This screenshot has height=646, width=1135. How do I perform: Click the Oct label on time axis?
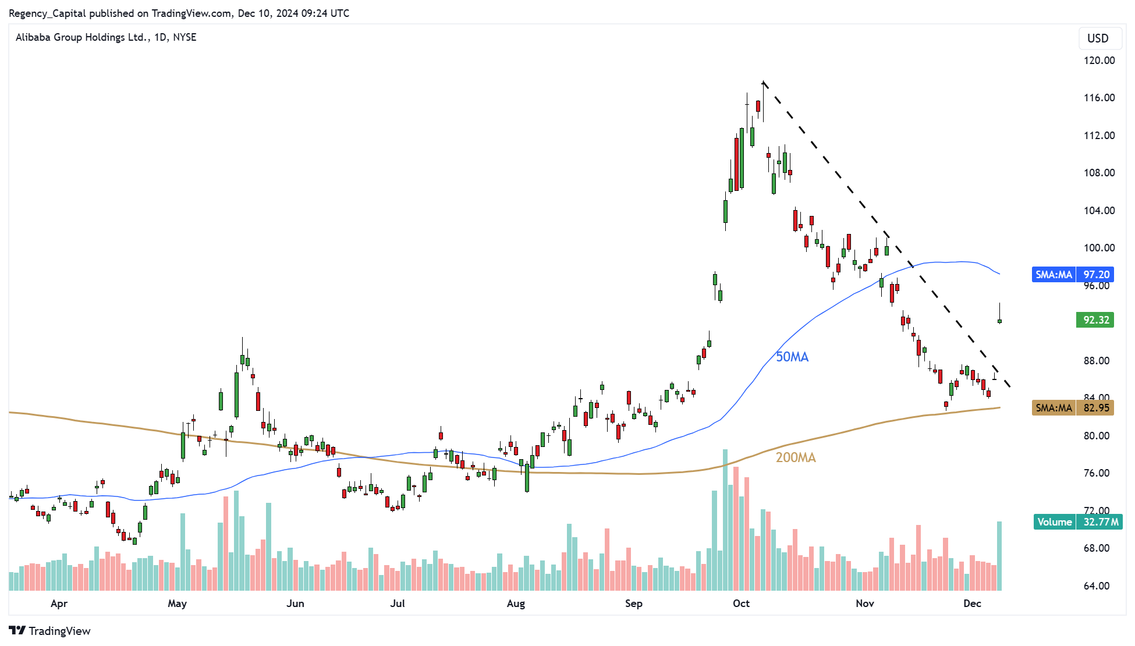click(741, 604)
